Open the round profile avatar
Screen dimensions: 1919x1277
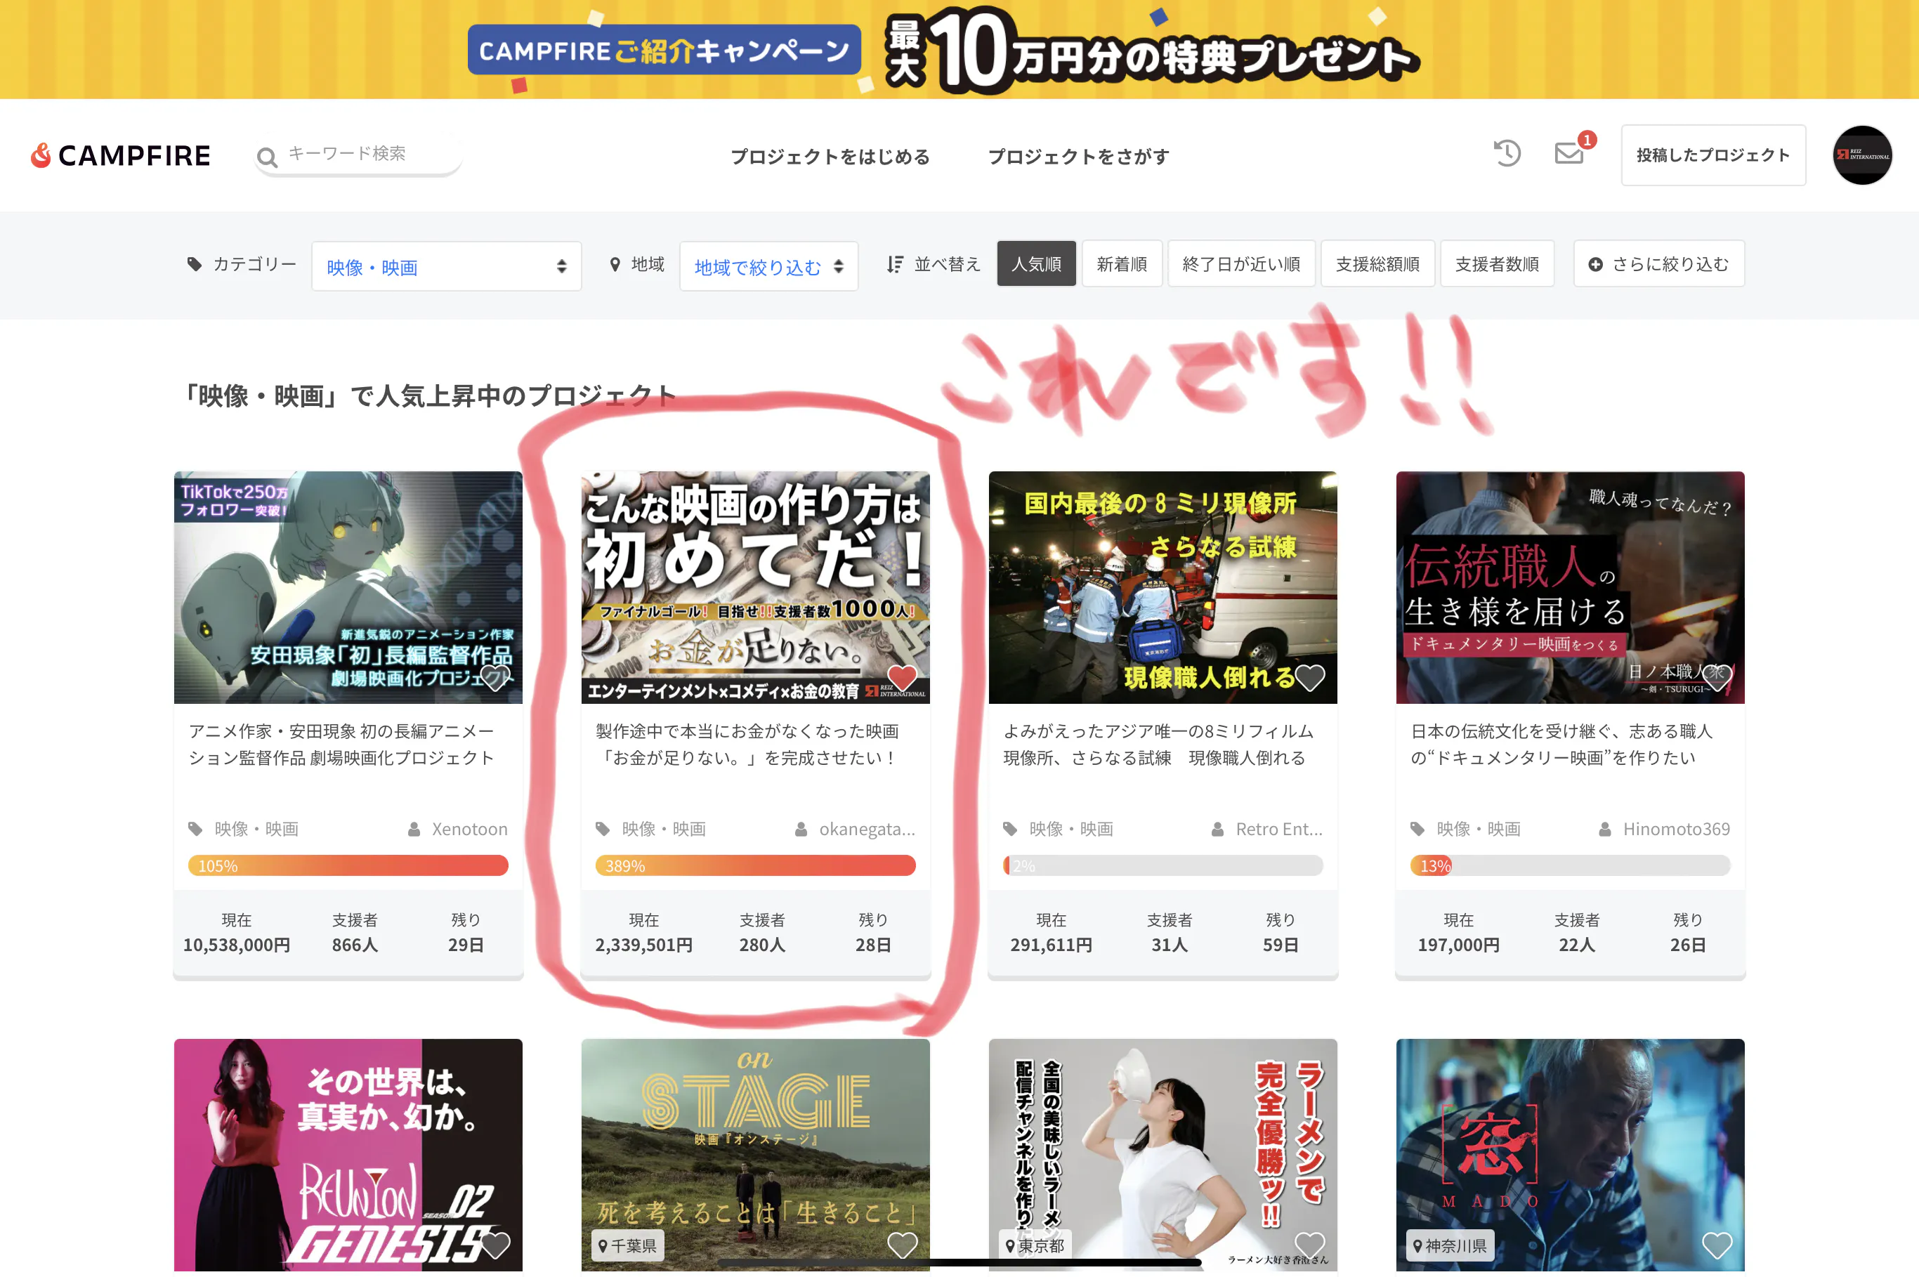(1861, 155)
